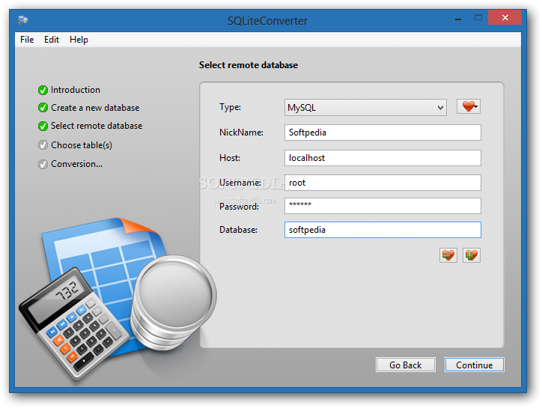Screen dimensions: 542x408
Task: Click the Database field containing softpedia
Action: (x=383, y=230)
